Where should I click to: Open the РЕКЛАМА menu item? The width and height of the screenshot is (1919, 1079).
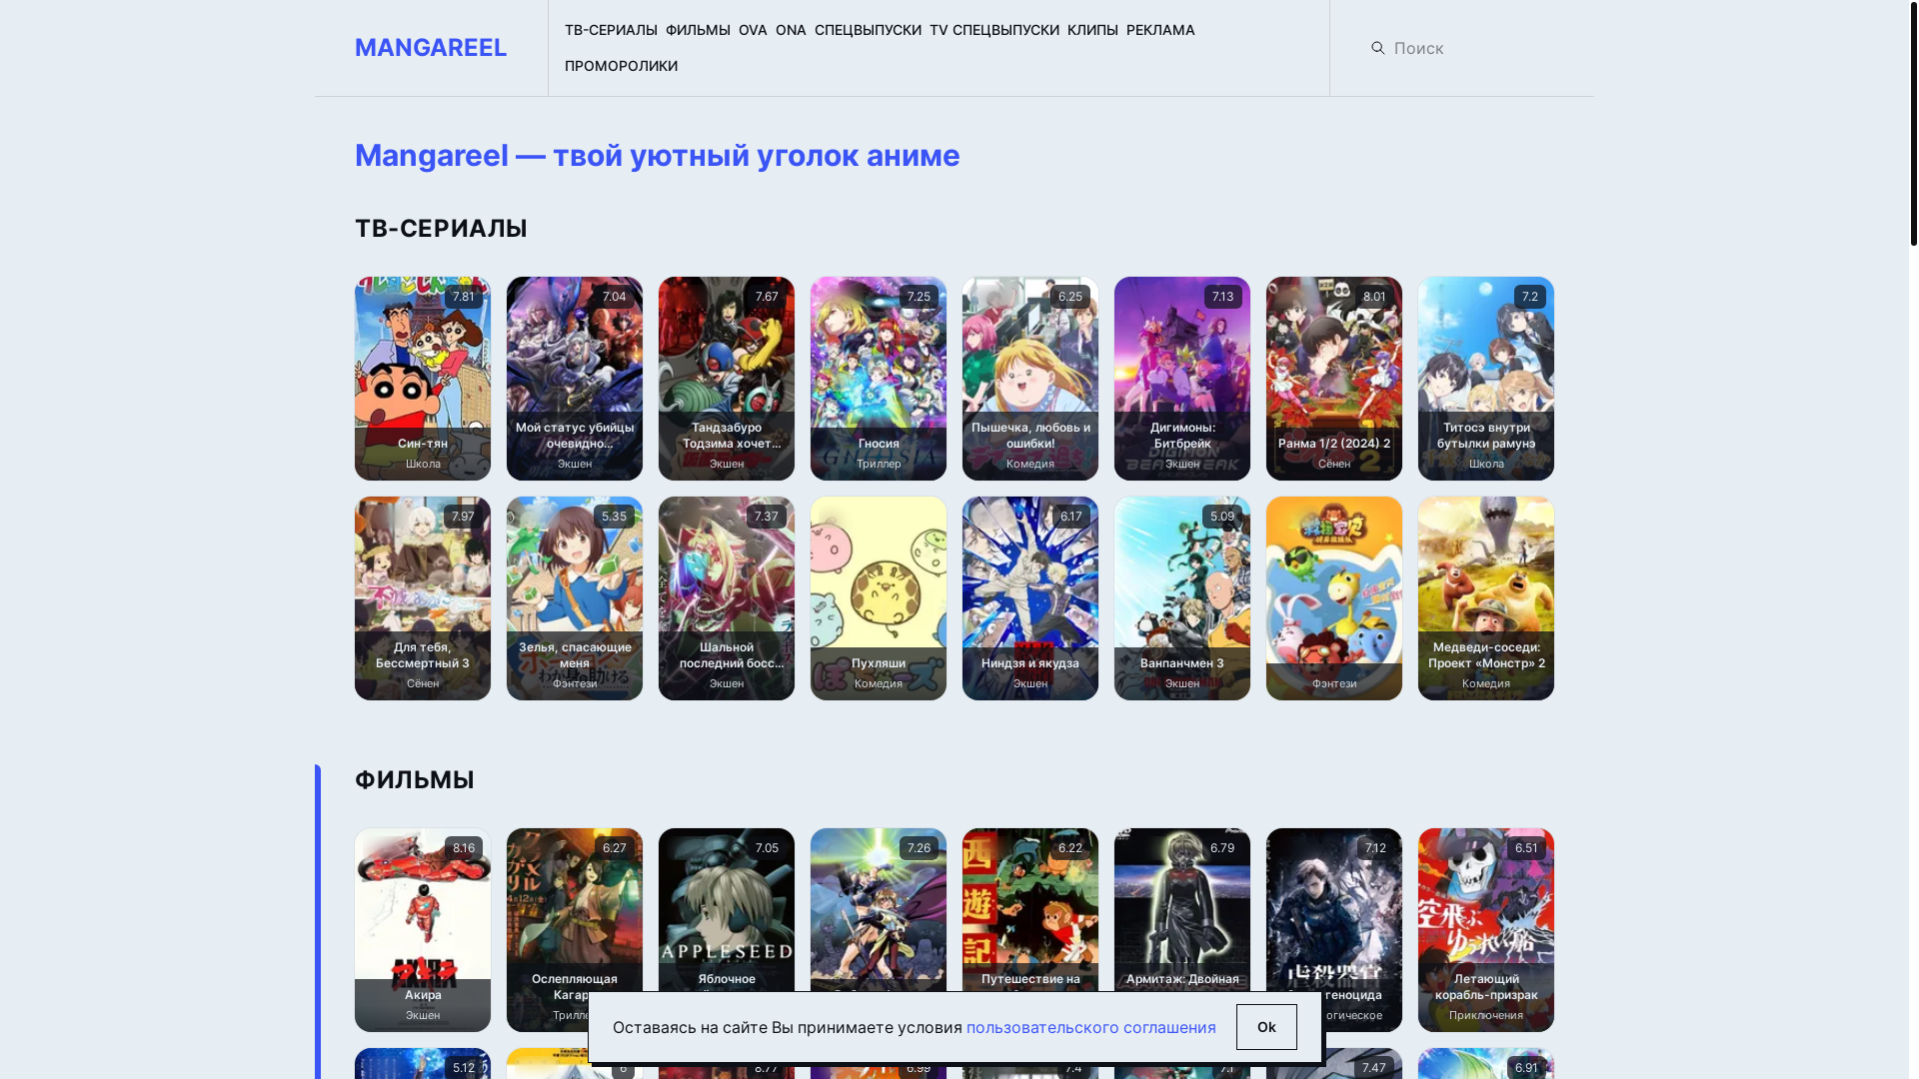[1160, 30]
